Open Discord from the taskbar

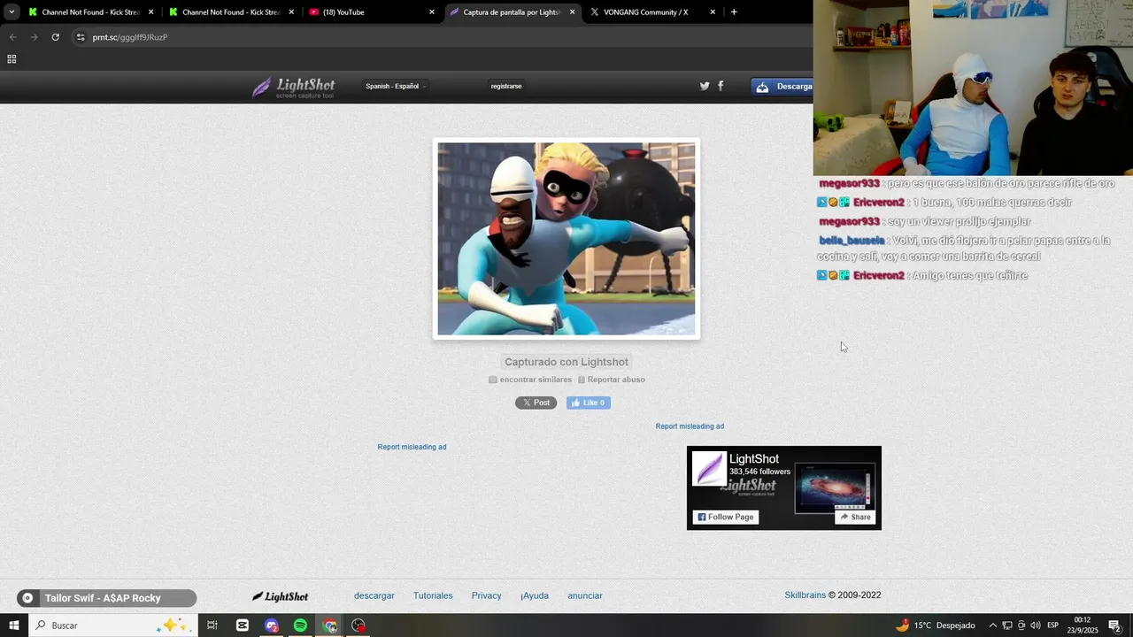click(x=272, y=625)
